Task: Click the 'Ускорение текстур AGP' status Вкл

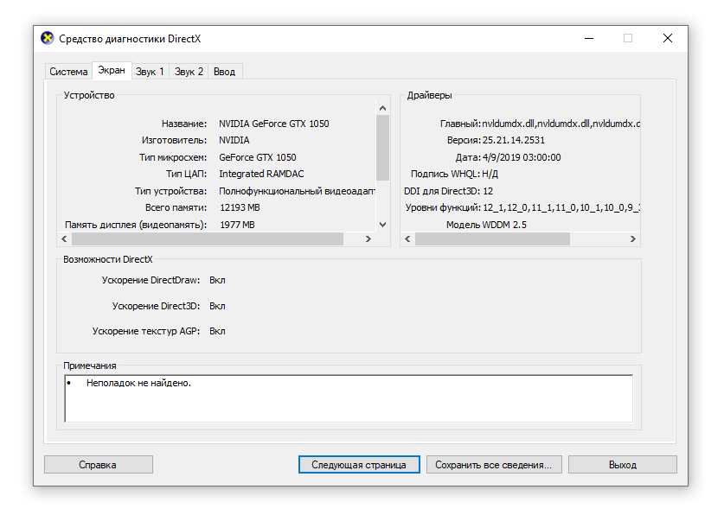Action: click(x=217, y=331)
